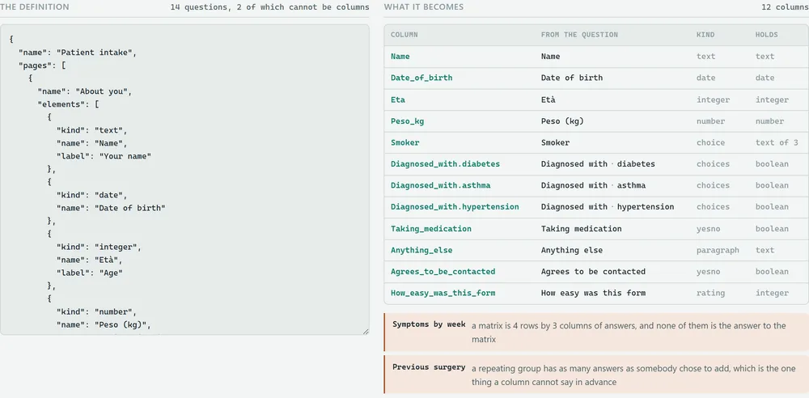Viewport: 809px width, 398px height.
Task: Select the Anything_else column cell
Action: [421, 250]
